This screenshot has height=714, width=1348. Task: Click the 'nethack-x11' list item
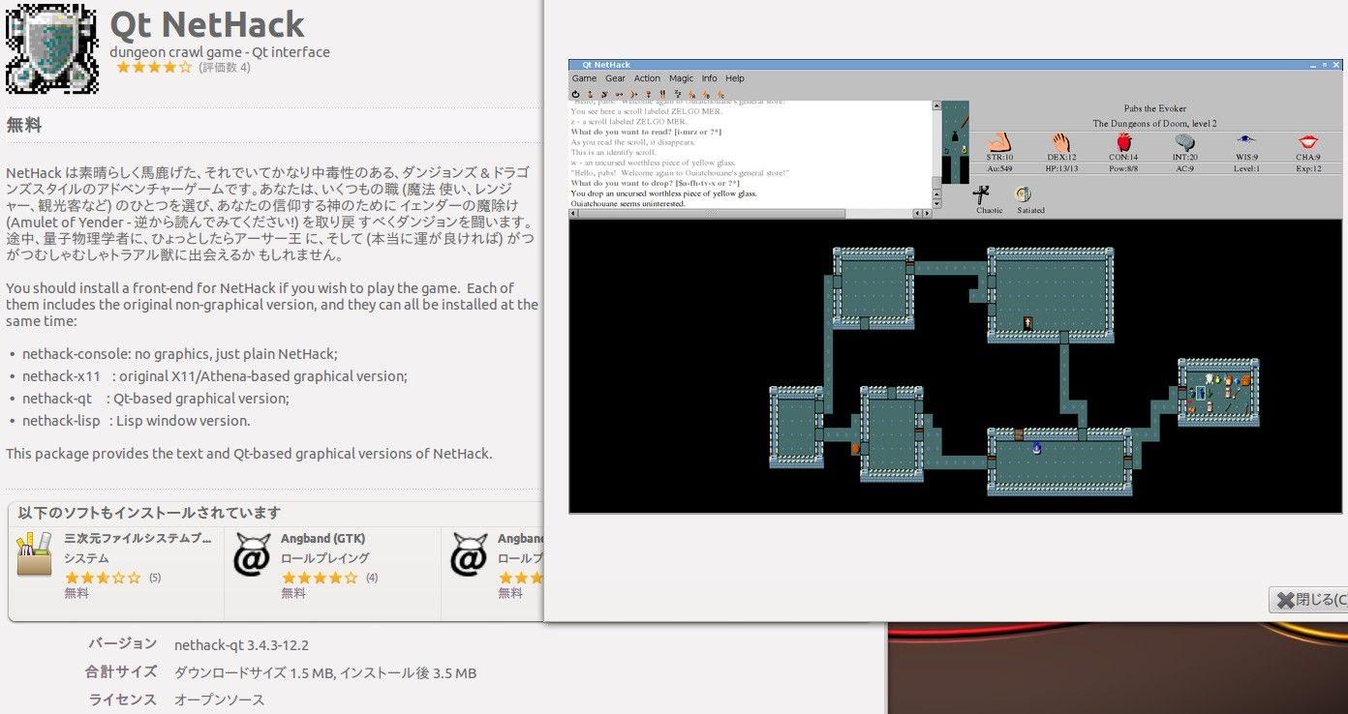(215, 376)
